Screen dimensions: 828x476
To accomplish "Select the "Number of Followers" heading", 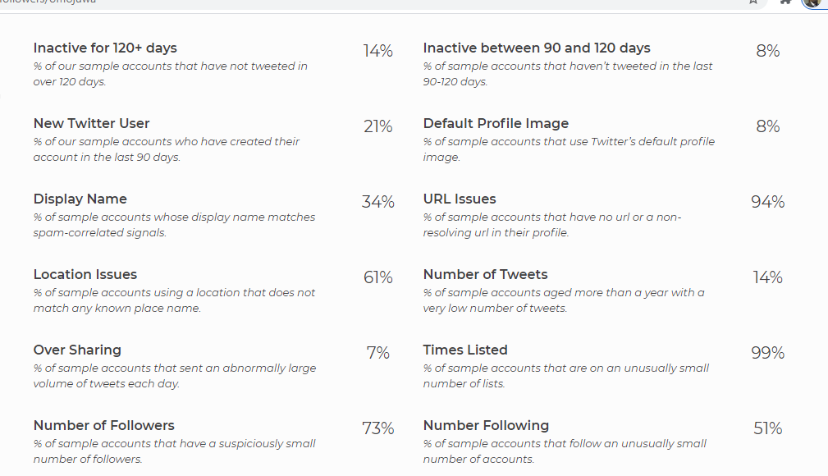I will tap(103, 426).
